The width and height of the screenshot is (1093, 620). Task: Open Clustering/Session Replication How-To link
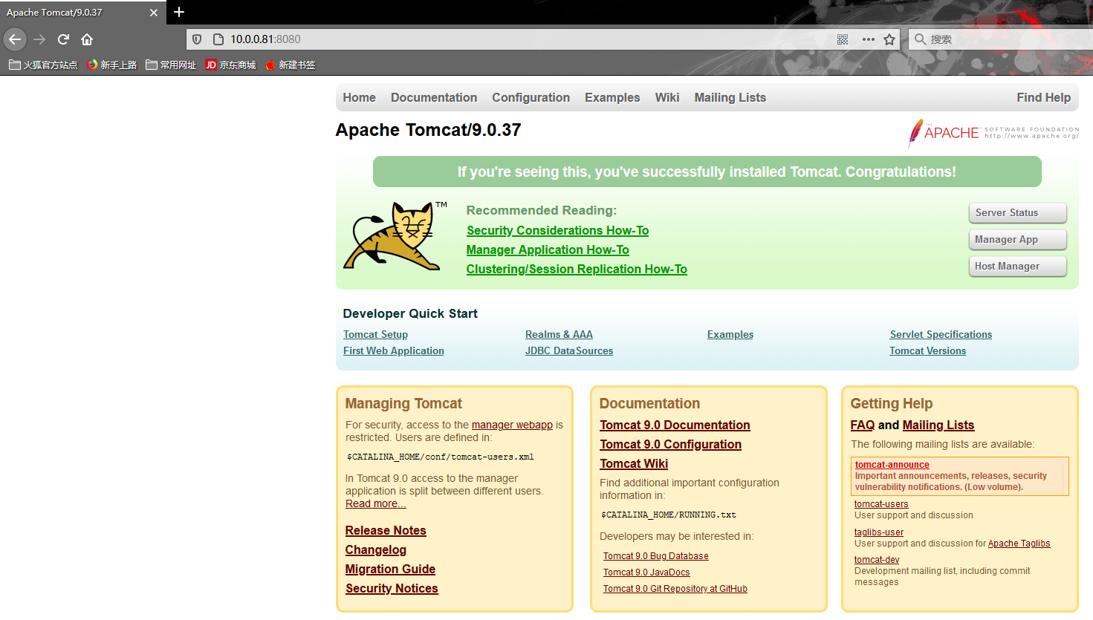[577, 269]
